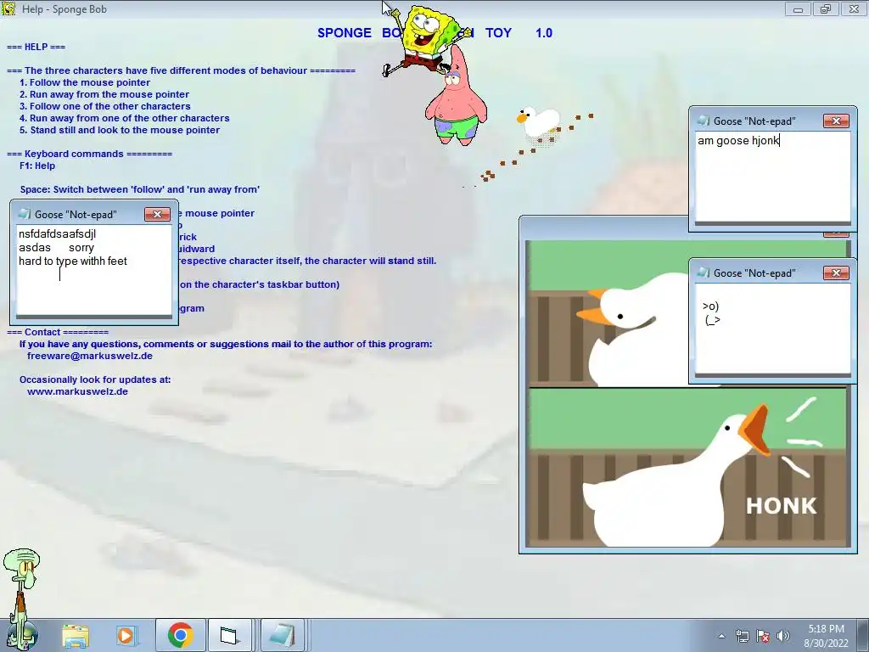This screenshot has width=869, height=652.
Task: Click "Occasionally look for updates at:" text
Action: pyautogui.click(x=95, y=379)
